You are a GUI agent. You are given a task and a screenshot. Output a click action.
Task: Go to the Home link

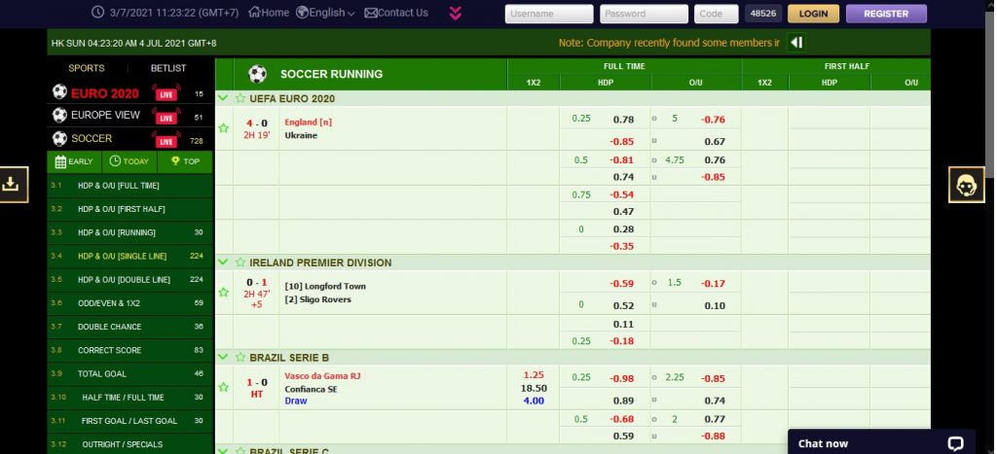click(x=269, y=13)
